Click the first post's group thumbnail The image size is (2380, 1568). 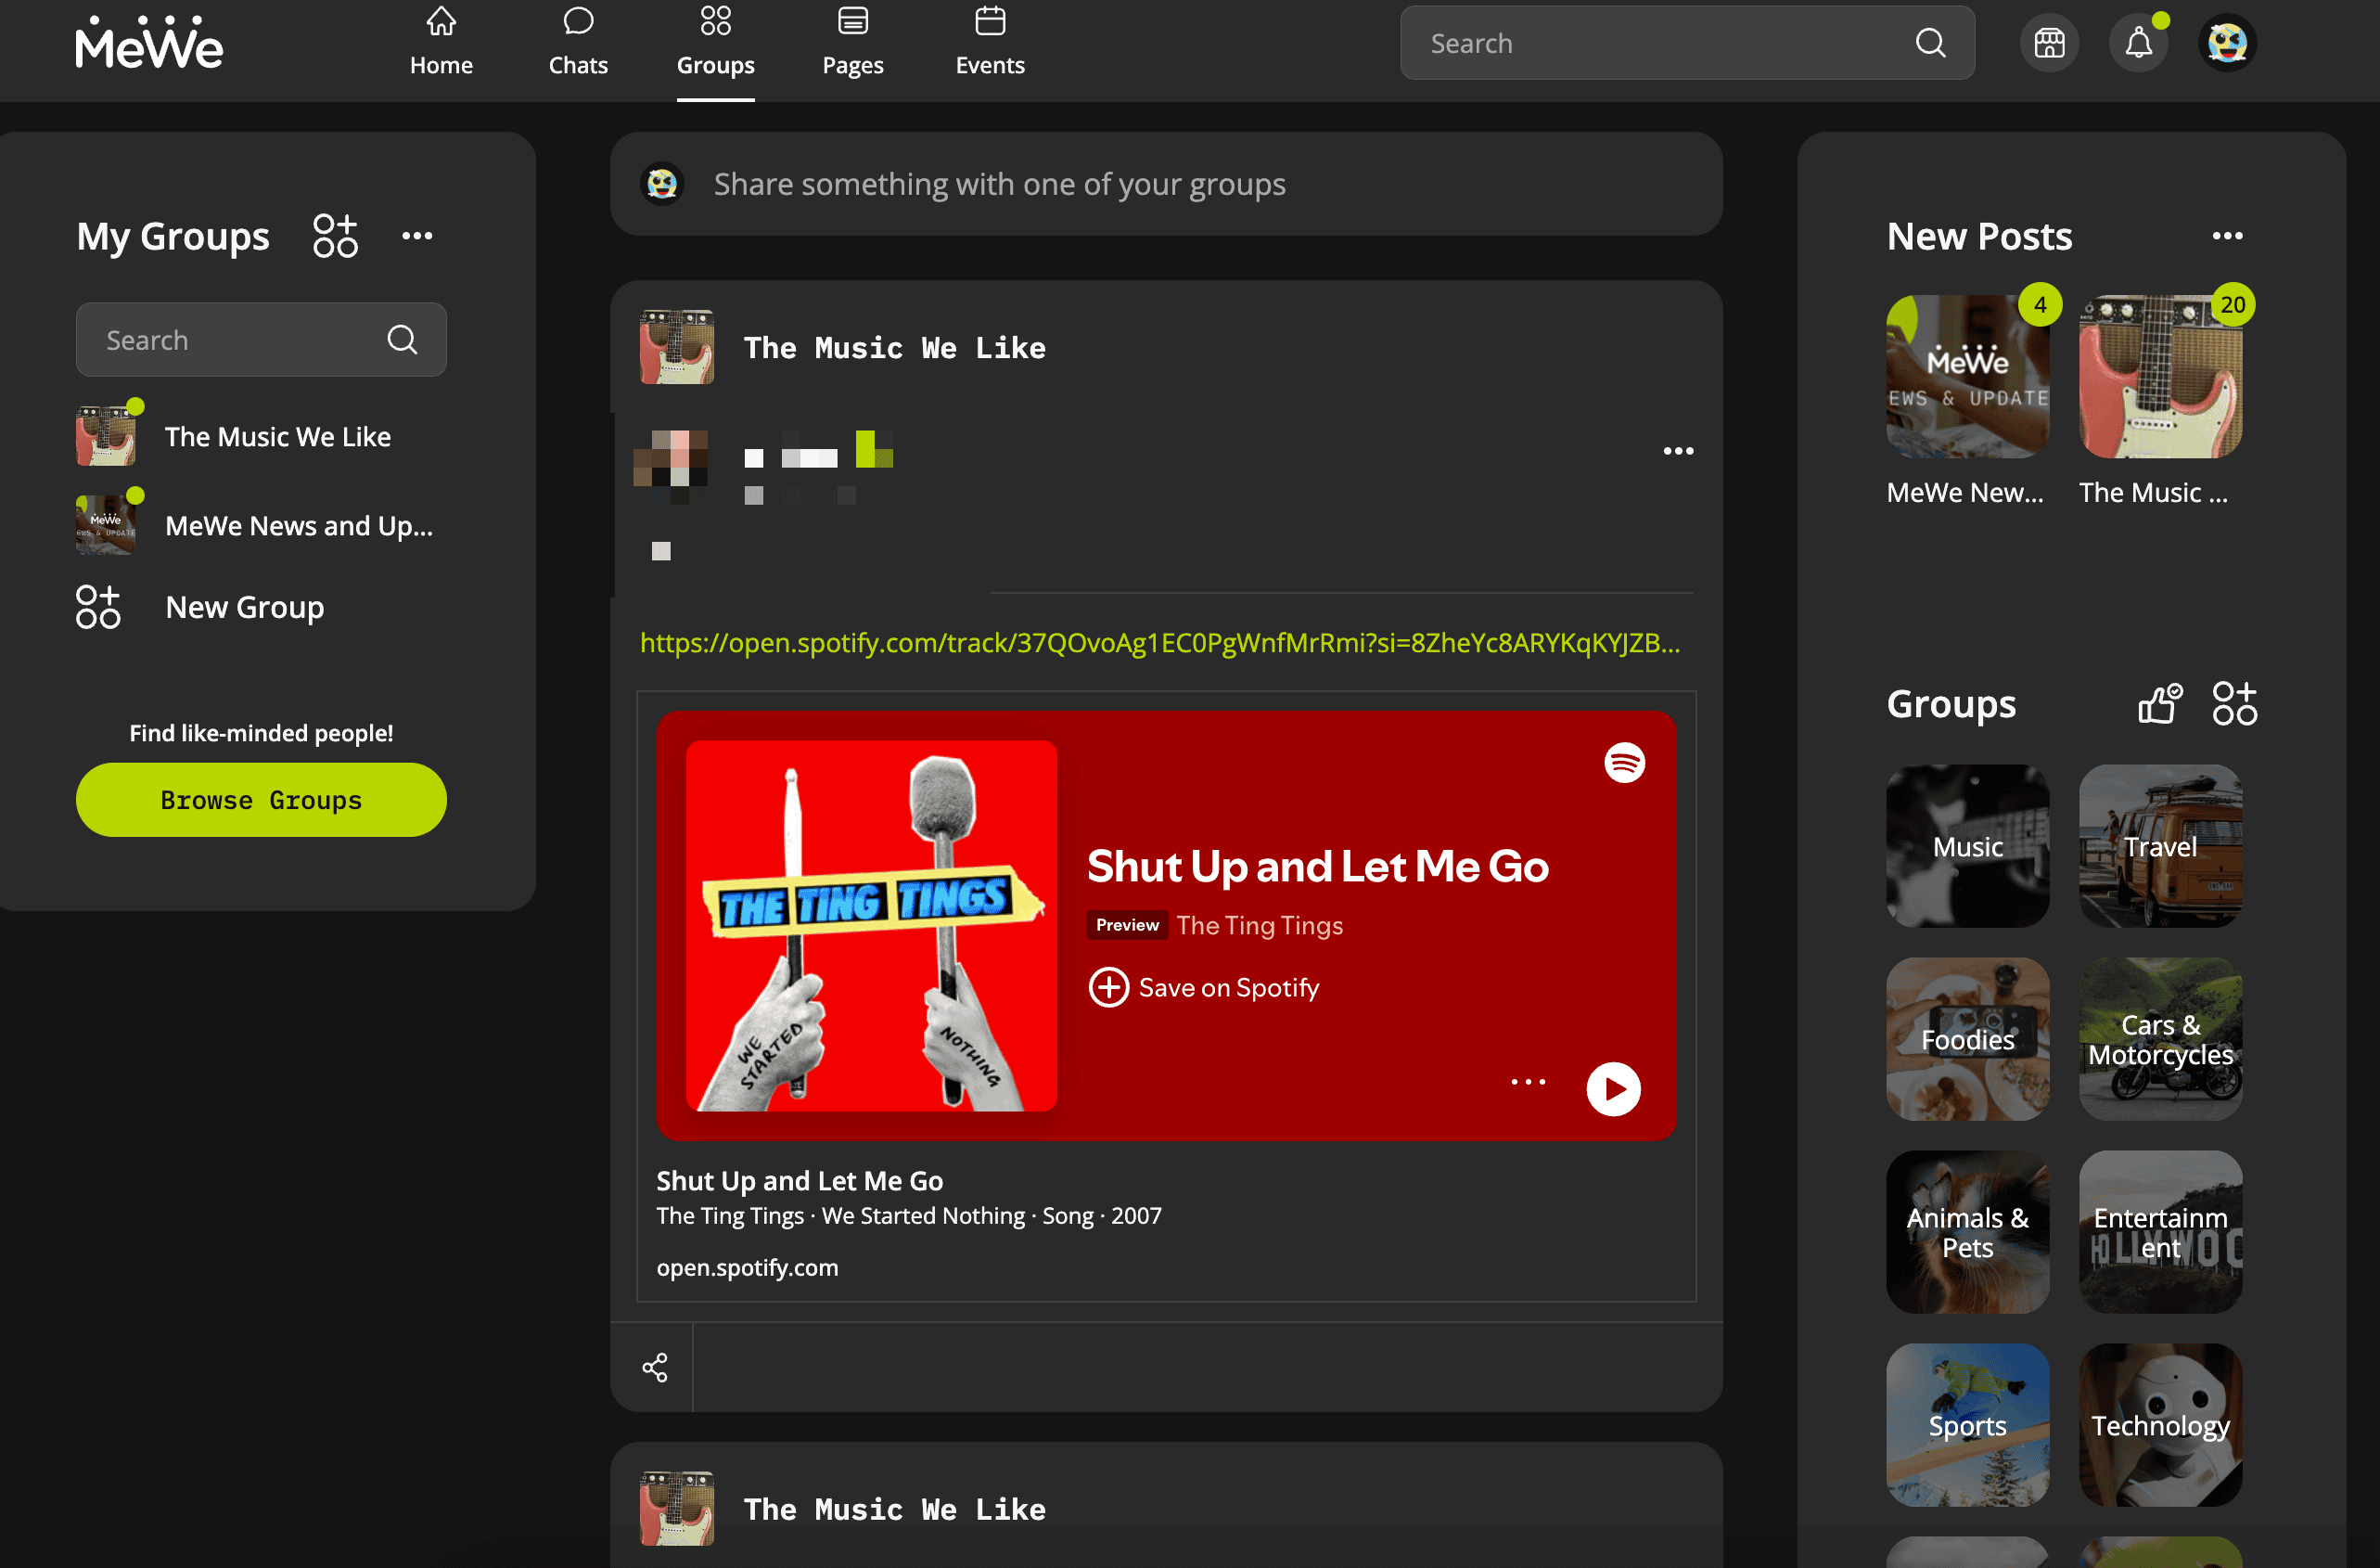click(x=677, y=347)
